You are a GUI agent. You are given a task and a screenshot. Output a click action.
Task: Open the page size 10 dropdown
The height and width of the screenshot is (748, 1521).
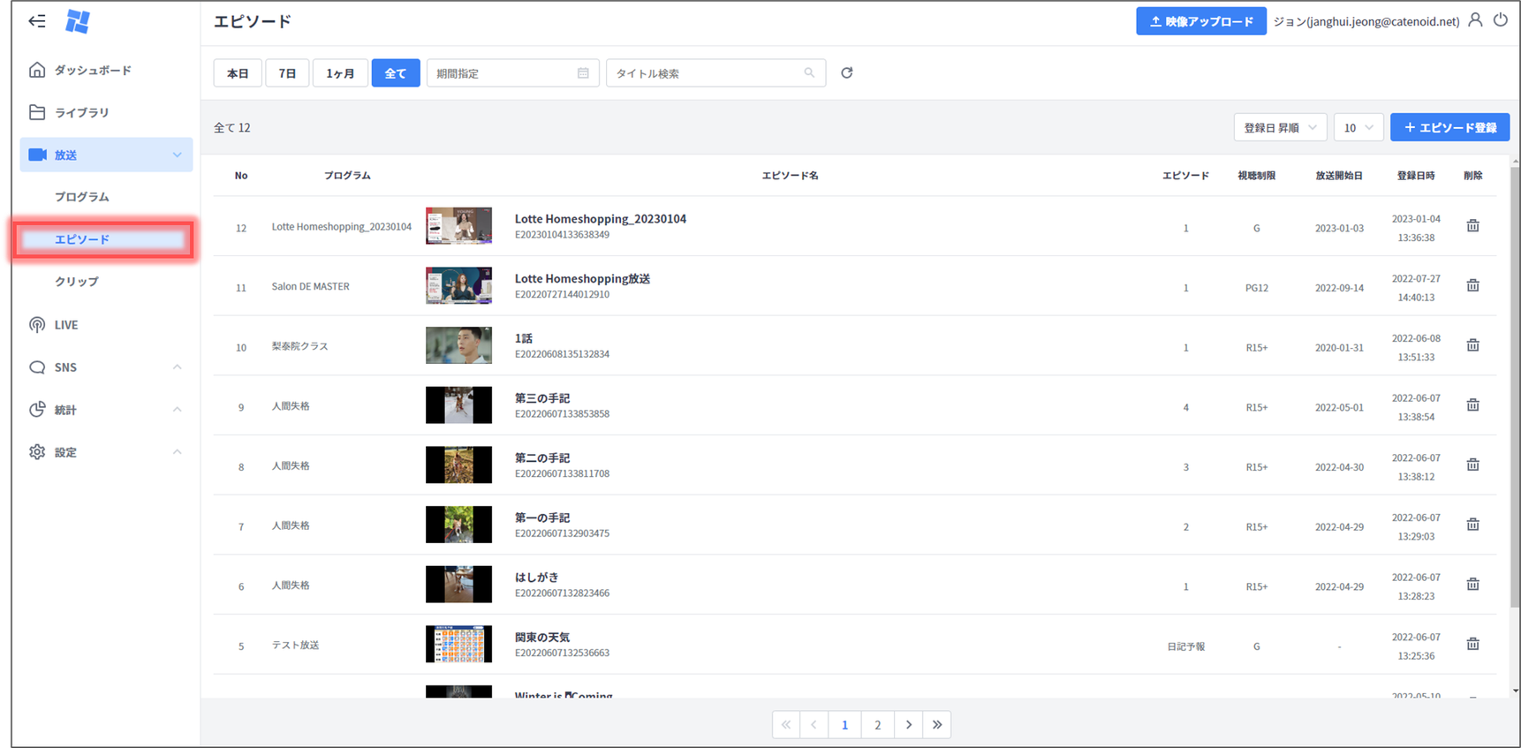[1358, 128]
